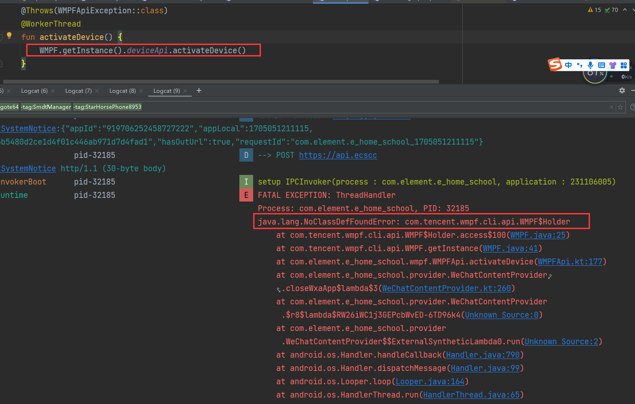Open Sogou toolbox grid icon
This screenshot has width=635, height=404.
pyautogui.click(x=624, y=65)
